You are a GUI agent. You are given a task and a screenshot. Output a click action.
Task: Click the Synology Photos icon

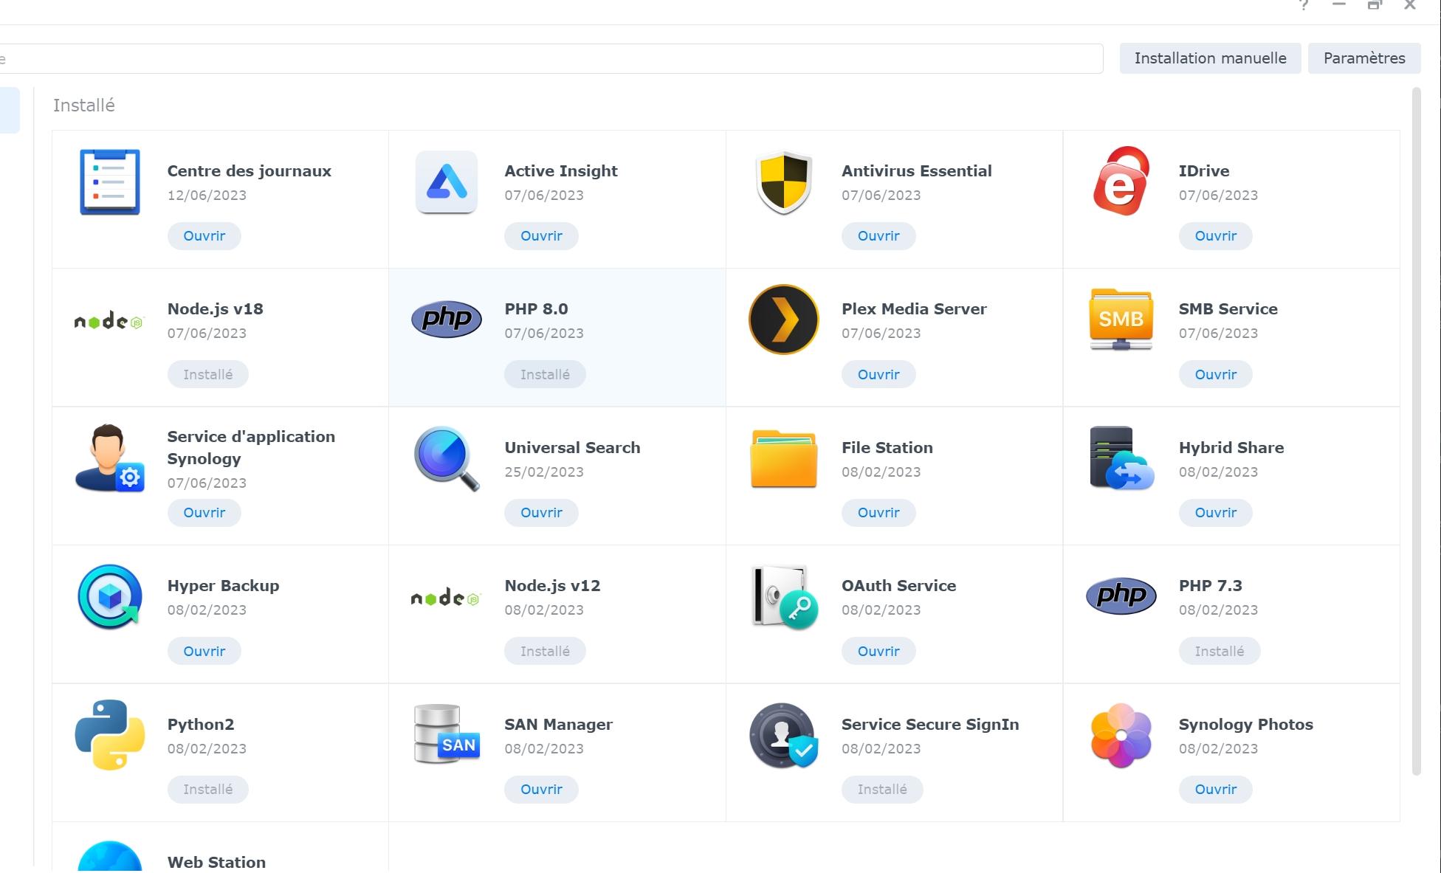point(1121,735)
